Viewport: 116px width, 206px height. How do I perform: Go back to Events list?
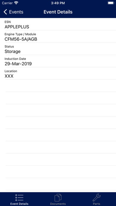(x=13, y=12)
